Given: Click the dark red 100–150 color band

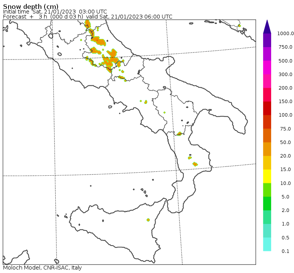Looking at the screenshot, I should (x=267, y=109).
